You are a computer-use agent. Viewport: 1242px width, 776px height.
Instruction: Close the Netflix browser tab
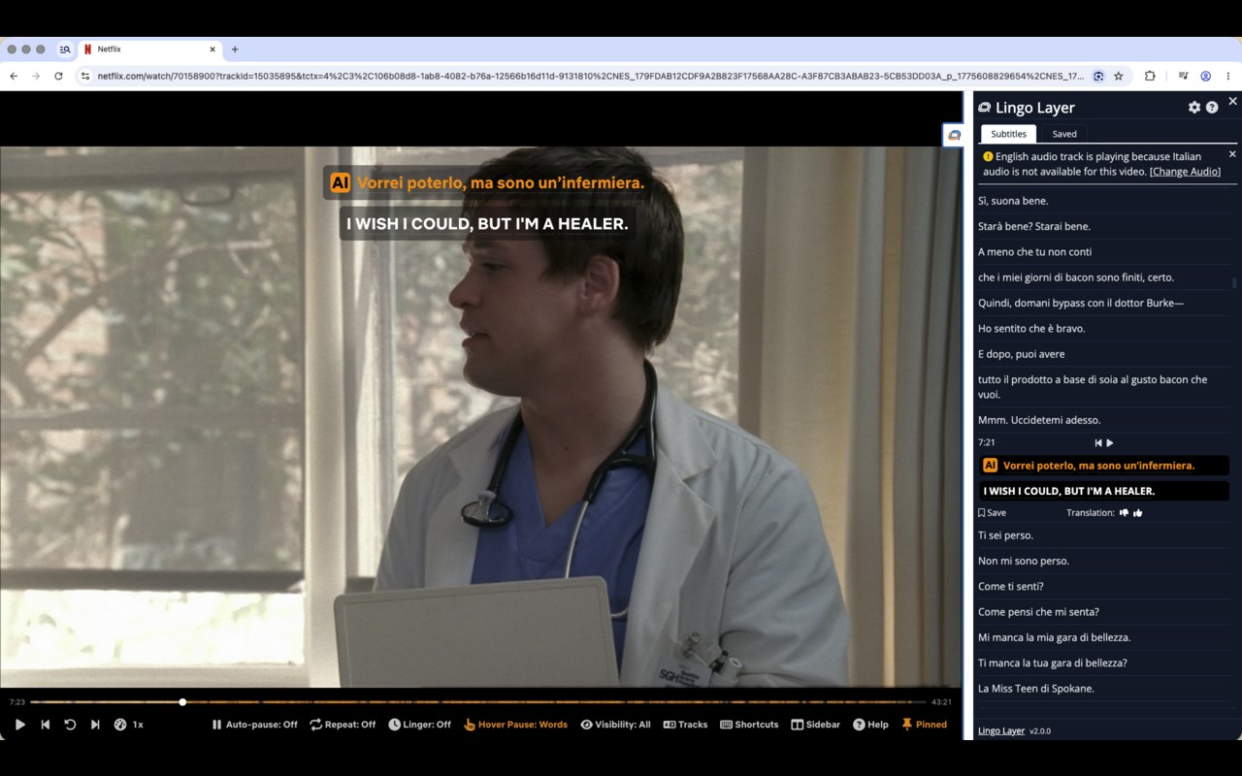pos(212,49)
